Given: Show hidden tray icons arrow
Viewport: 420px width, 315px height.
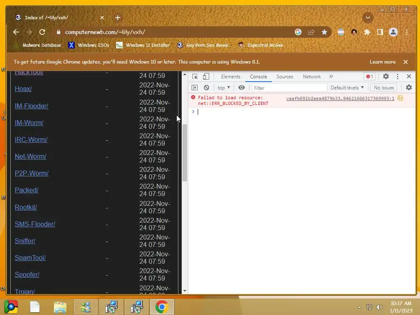Looking at the screenshot, I should pyautogui.click(x=359, y=307).
